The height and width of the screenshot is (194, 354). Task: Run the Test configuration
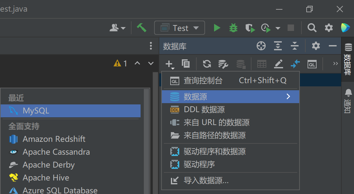click(x=217, y=28)
